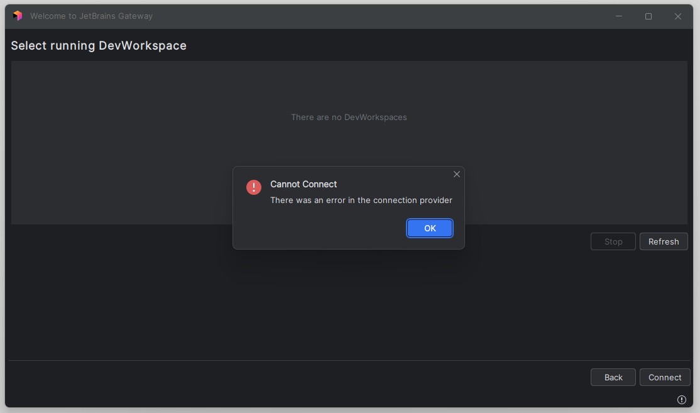Click the Refresh button

tap(664, 241)
